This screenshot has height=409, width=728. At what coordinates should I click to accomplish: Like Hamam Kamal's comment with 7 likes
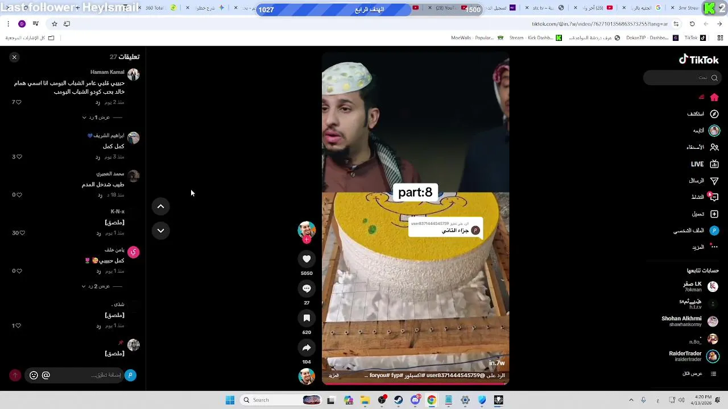(x=19, y=102)
